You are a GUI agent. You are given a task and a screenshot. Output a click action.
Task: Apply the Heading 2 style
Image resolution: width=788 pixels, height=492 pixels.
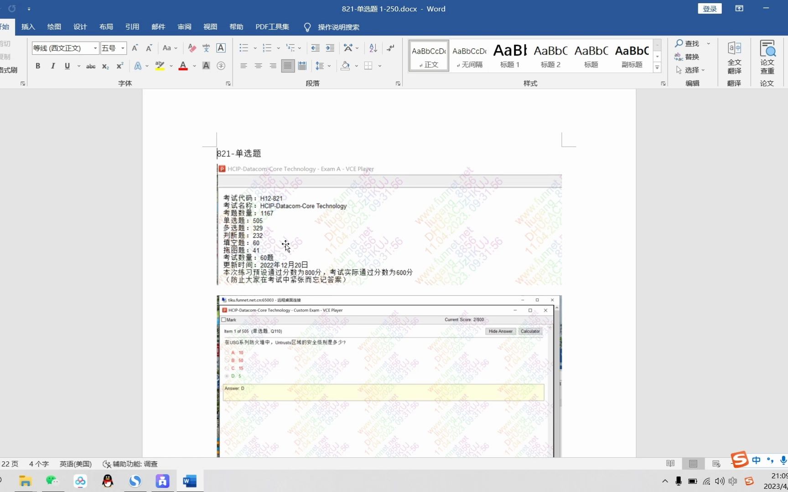550,56
